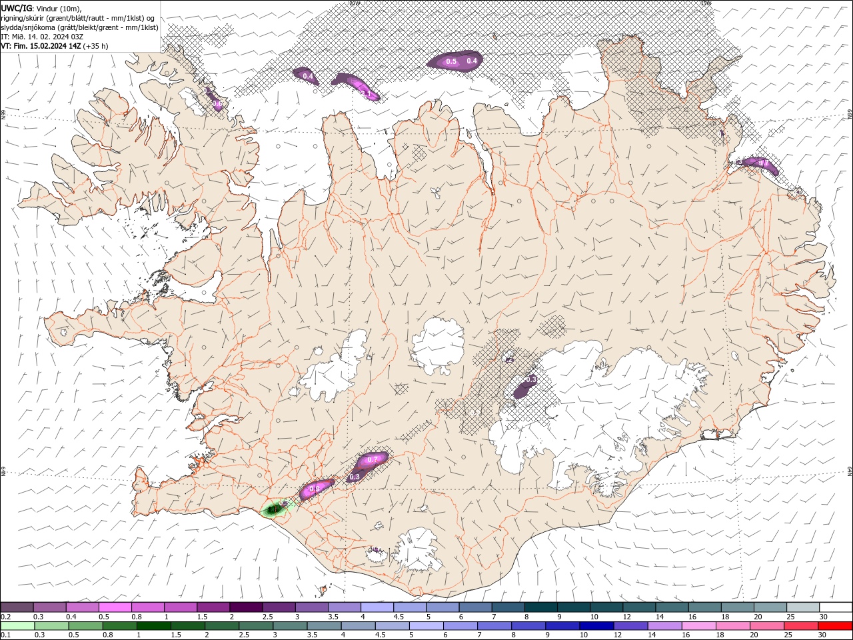
Task: Click the '20W' longitude label
Action: 355,3
